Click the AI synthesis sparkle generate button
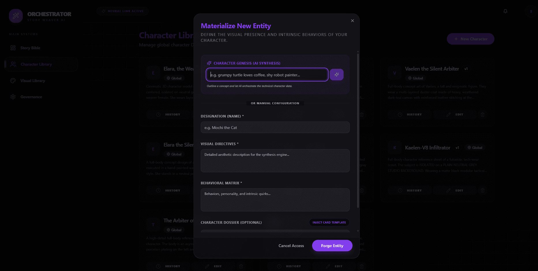538x271 pixels. (336, 75)
